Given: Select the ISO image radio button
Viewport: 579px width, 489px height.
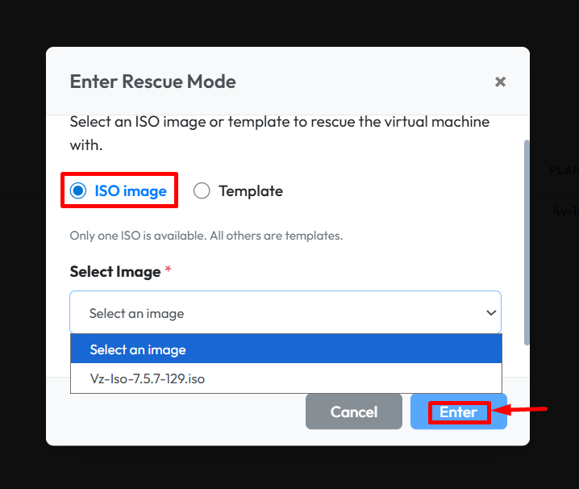Looking at the screenshot, I should tap(78, 191).
